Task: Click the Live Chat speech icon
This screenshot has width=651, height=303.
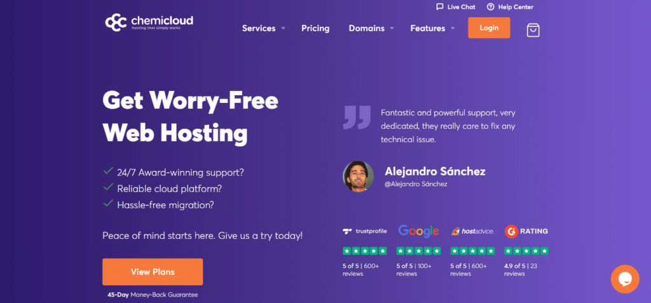Action: coord(440,6)
